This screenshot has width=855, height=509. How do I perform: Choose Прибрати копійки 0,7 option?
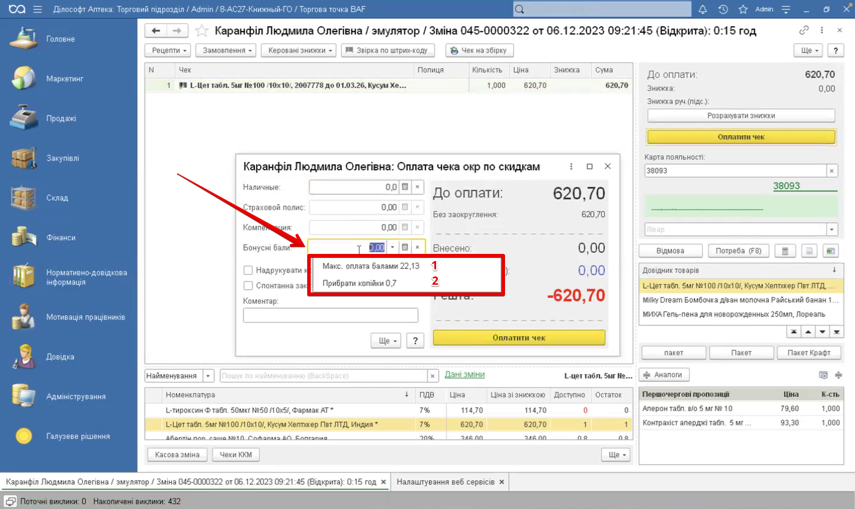[359, 283]
